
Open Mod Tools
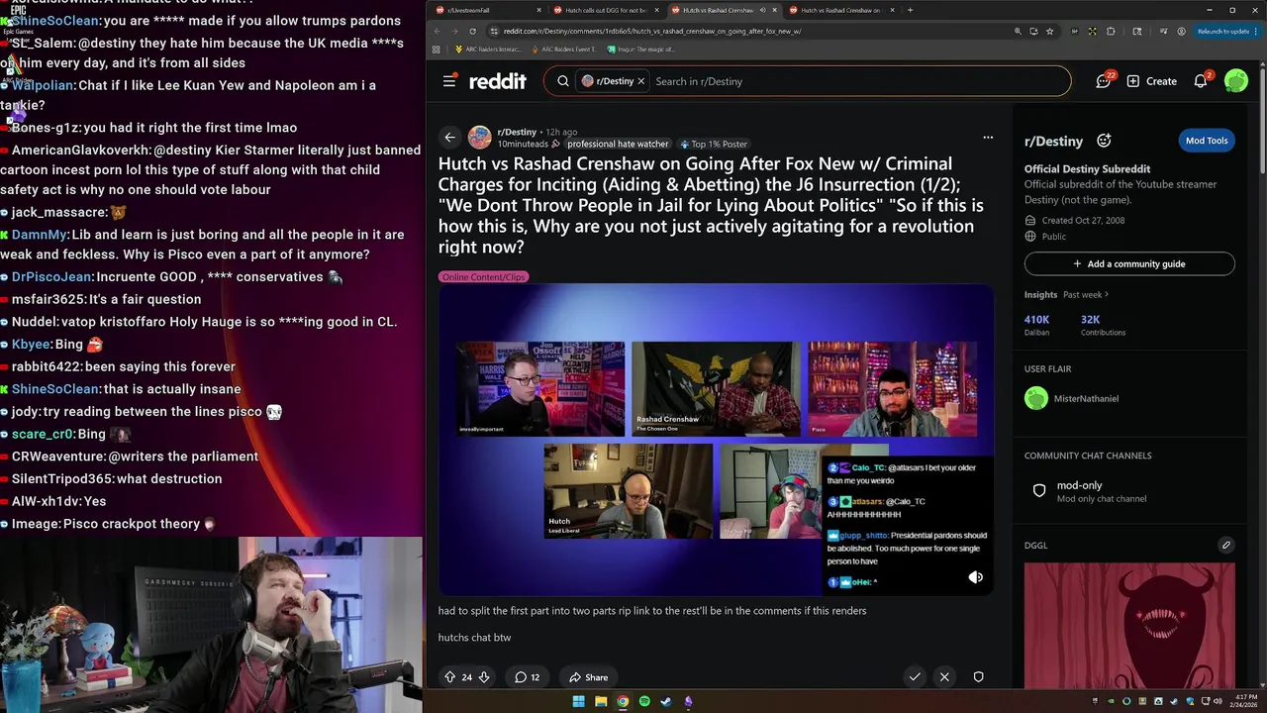coord(1207,141)
